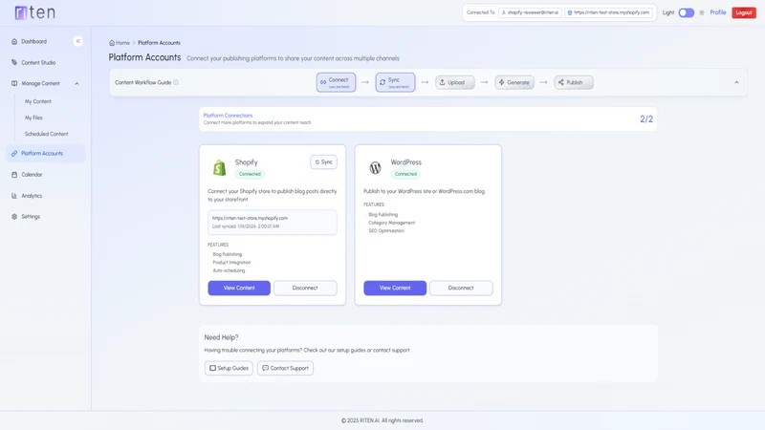Select Platform Accounts in sidebar
This screenshot has height=430, width=765.
[46, 153]
